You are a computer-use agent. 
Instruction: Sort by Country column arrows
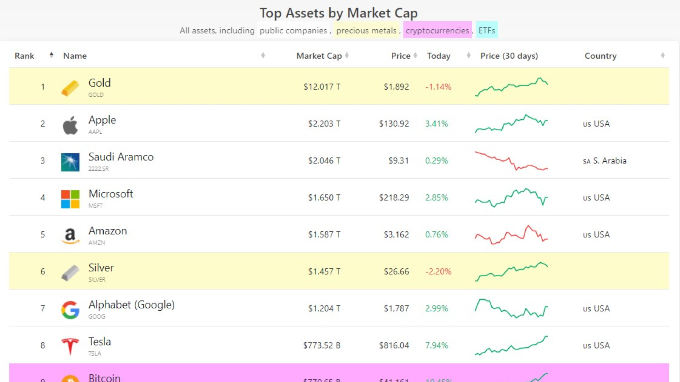(663, 55)
